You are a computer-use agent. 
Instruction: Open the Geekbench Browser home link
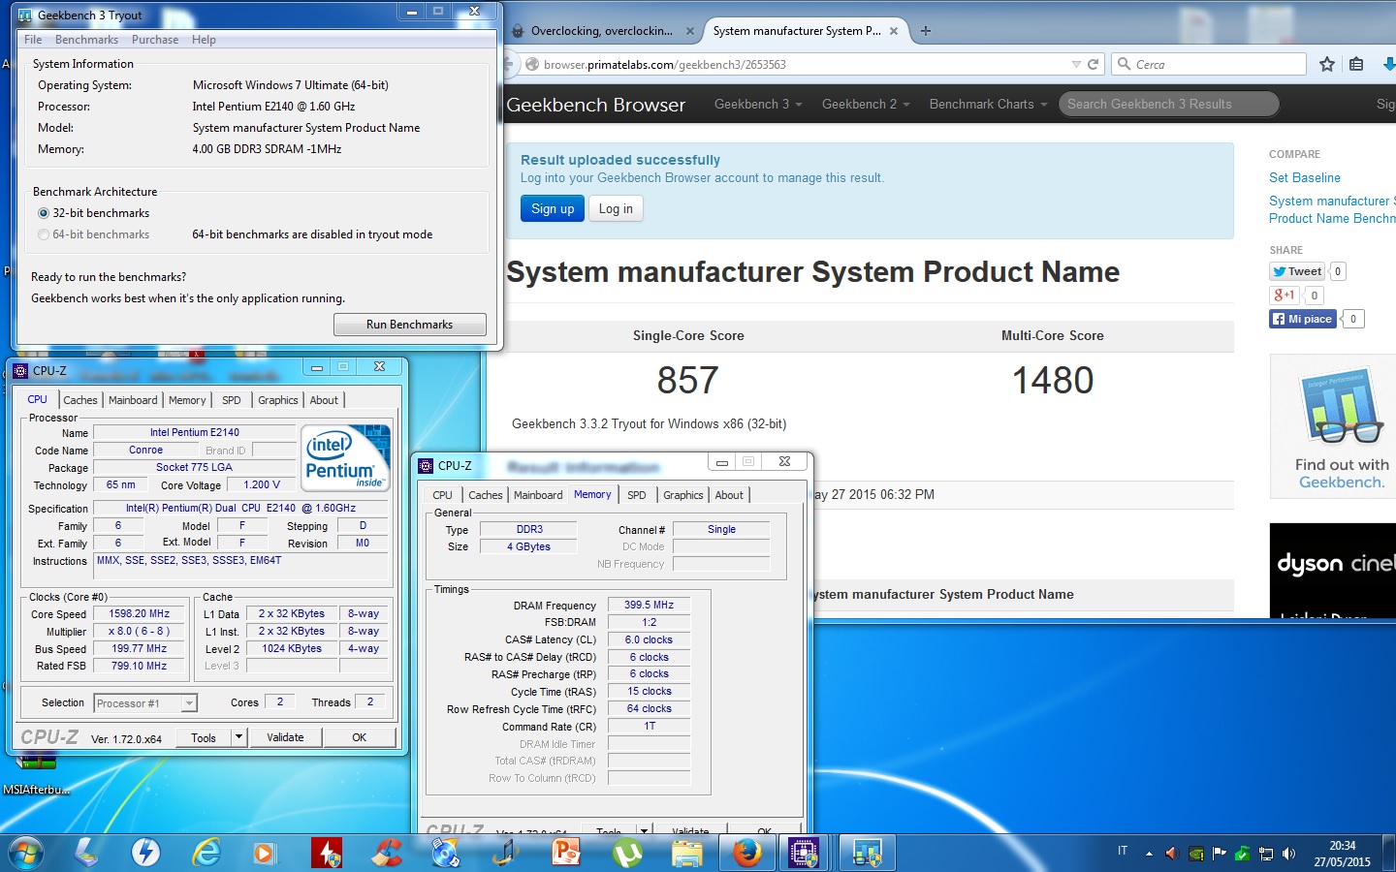(595, 105)
